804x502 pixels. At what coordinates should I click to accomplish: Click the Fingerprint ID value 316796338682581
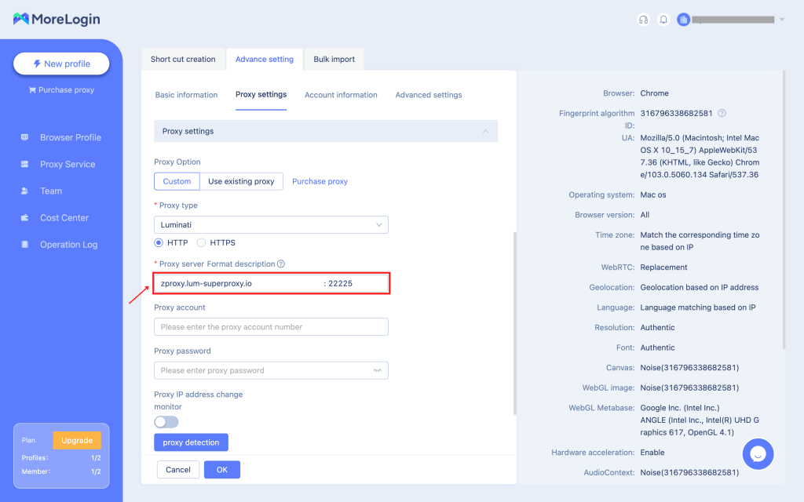[x=676, y=113]
